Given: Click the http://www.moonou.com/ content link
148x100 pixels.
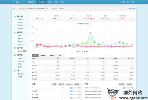Looking at the screenshot, I should [92, 88].
